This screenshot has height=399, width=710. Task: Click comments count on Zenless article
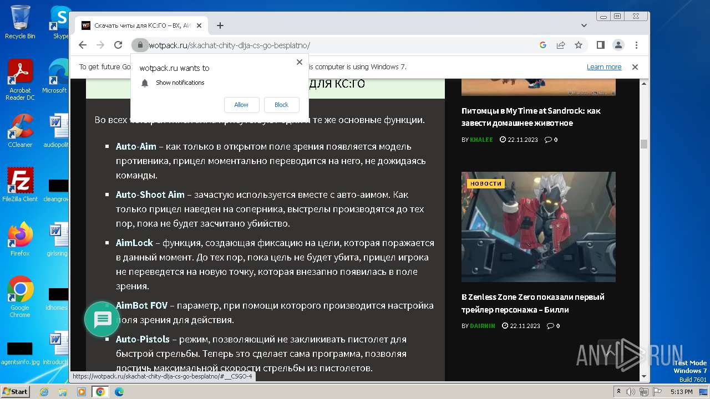(553, 326)
